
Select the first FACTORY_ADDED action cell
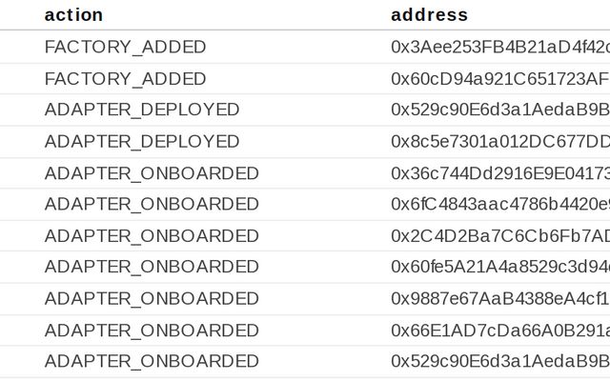click(x=125, y=47)
